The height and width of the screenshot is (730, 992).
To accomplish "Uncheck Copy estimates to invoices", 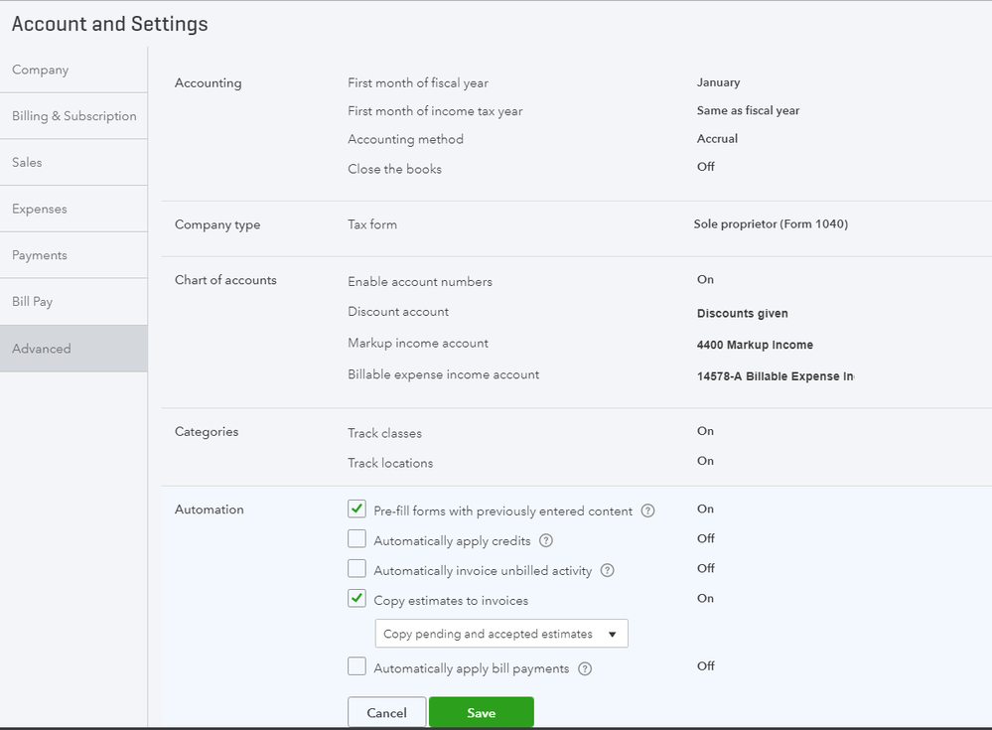I will pos(357,599).
